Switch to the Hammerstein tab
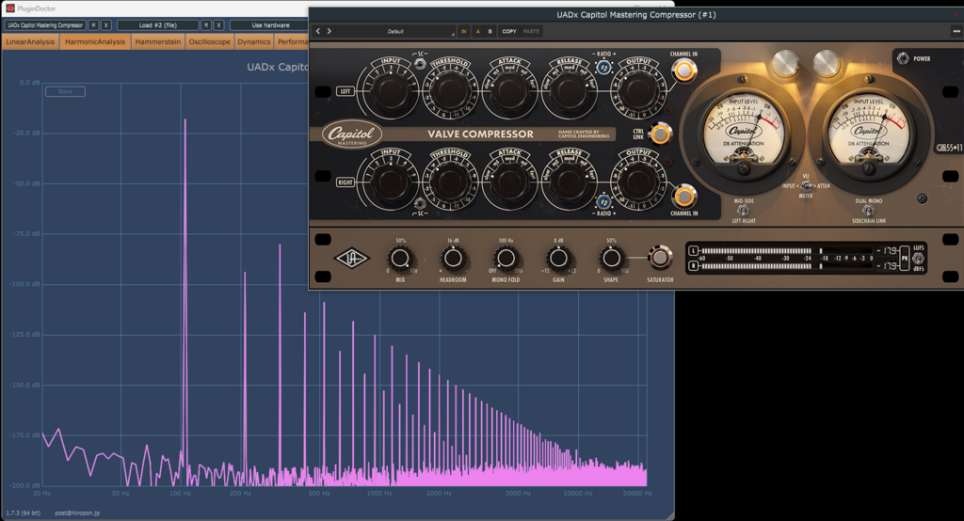 point(158,41)
